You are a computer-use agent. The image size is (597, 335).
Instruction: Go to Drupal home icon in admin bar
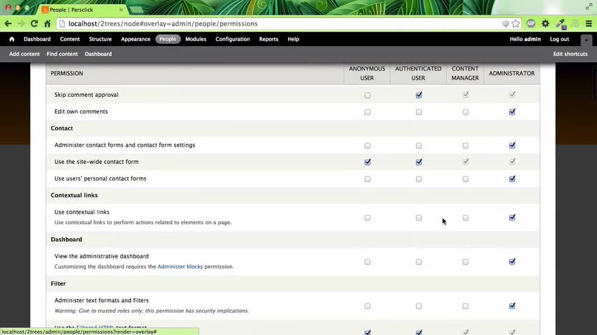pos(12,39)
